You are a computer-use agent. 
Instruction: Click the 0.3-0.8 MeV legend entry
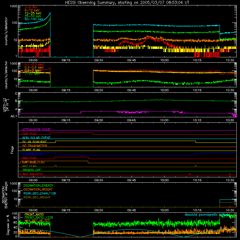pyautogui.click(x=34, y=67)
